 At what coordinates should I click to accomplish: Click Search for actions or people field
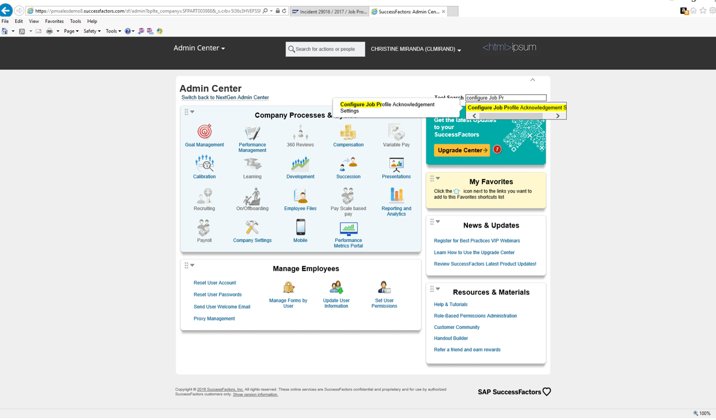point(325,49)
